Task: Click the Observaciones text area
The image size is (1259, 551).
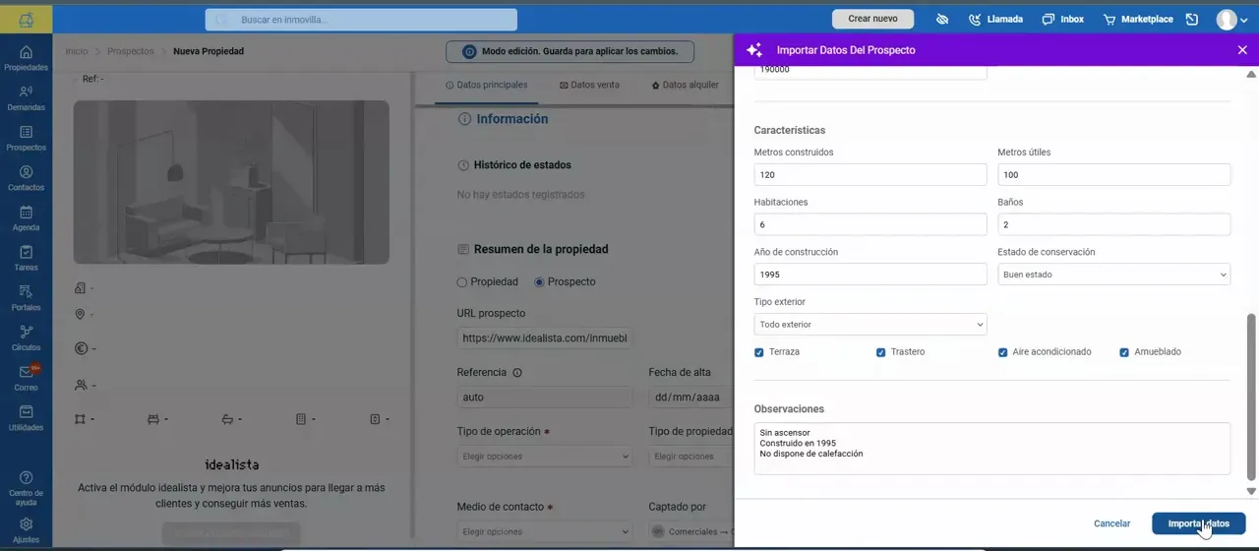Action: point(992,449)
